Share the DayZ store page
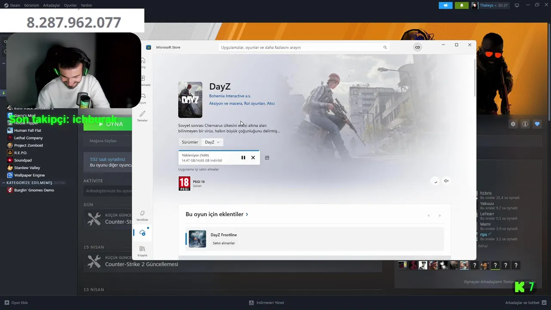The height and width of the screenshot is (310, 551). coord(267,158)
